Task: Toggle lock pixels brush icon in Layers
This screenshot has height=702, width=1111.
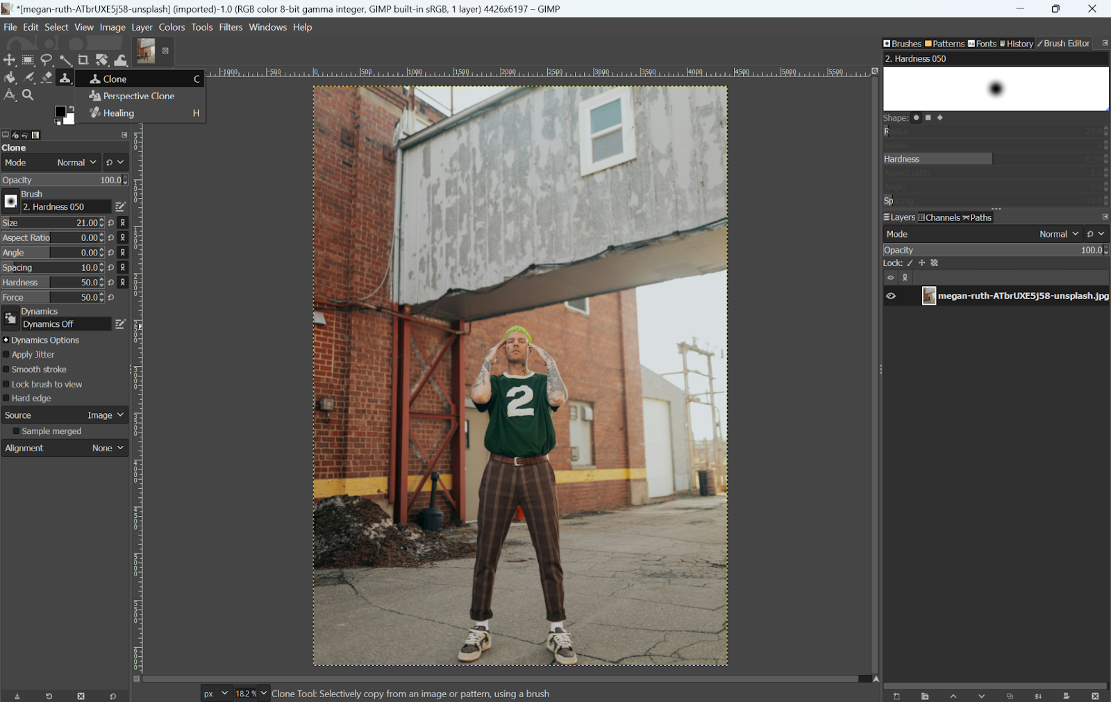Action: [910, 263]
